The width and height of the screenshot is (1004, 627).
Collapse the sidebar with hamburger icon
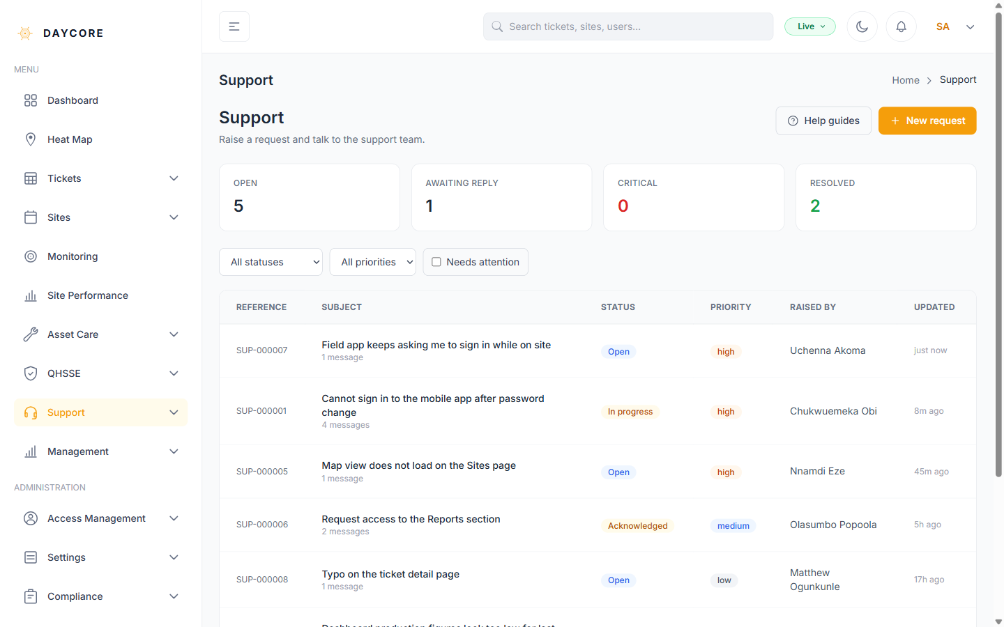click(x=234, y=26)
